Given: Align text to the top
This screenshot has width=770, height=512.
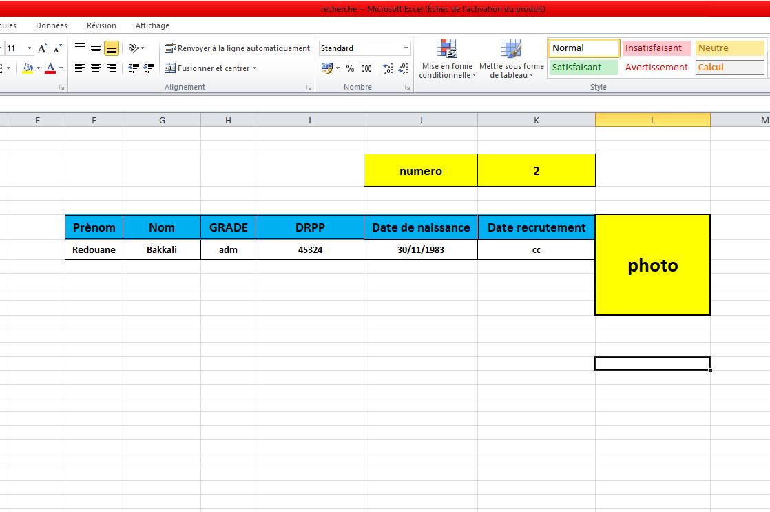Looking at the screenshot, I should click(80, 48).
